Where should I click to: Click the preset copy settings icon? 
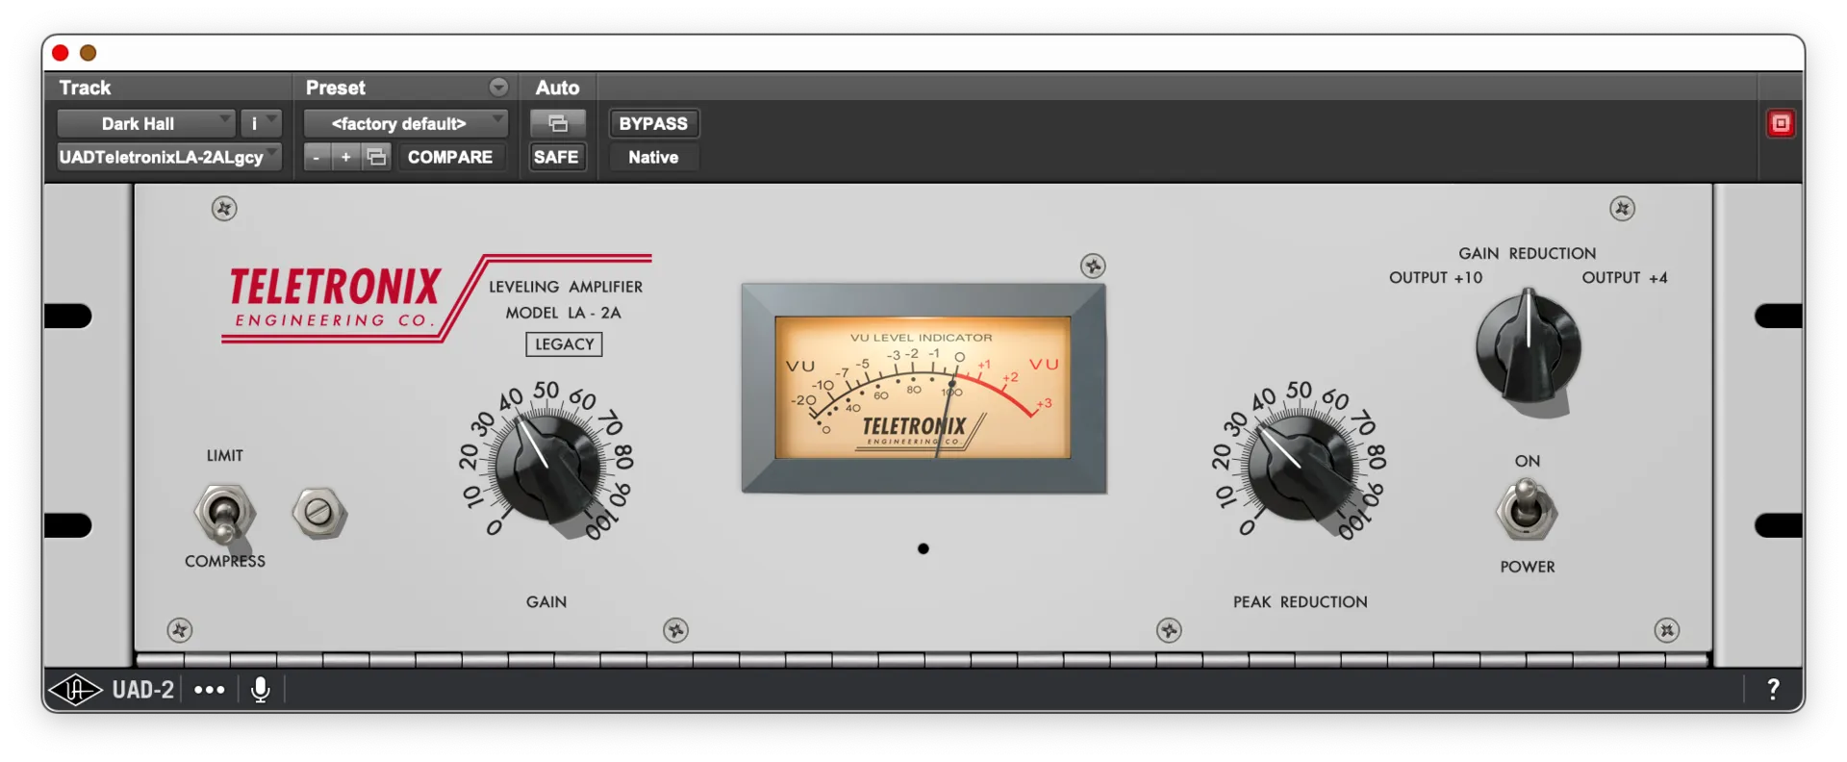click(x=377, y=157)
